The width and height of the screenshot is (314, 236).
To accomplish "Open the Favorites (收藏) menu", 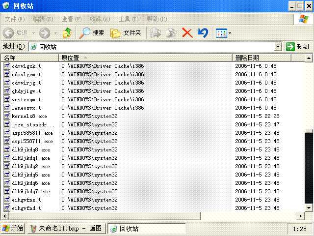I will [100, 19].
